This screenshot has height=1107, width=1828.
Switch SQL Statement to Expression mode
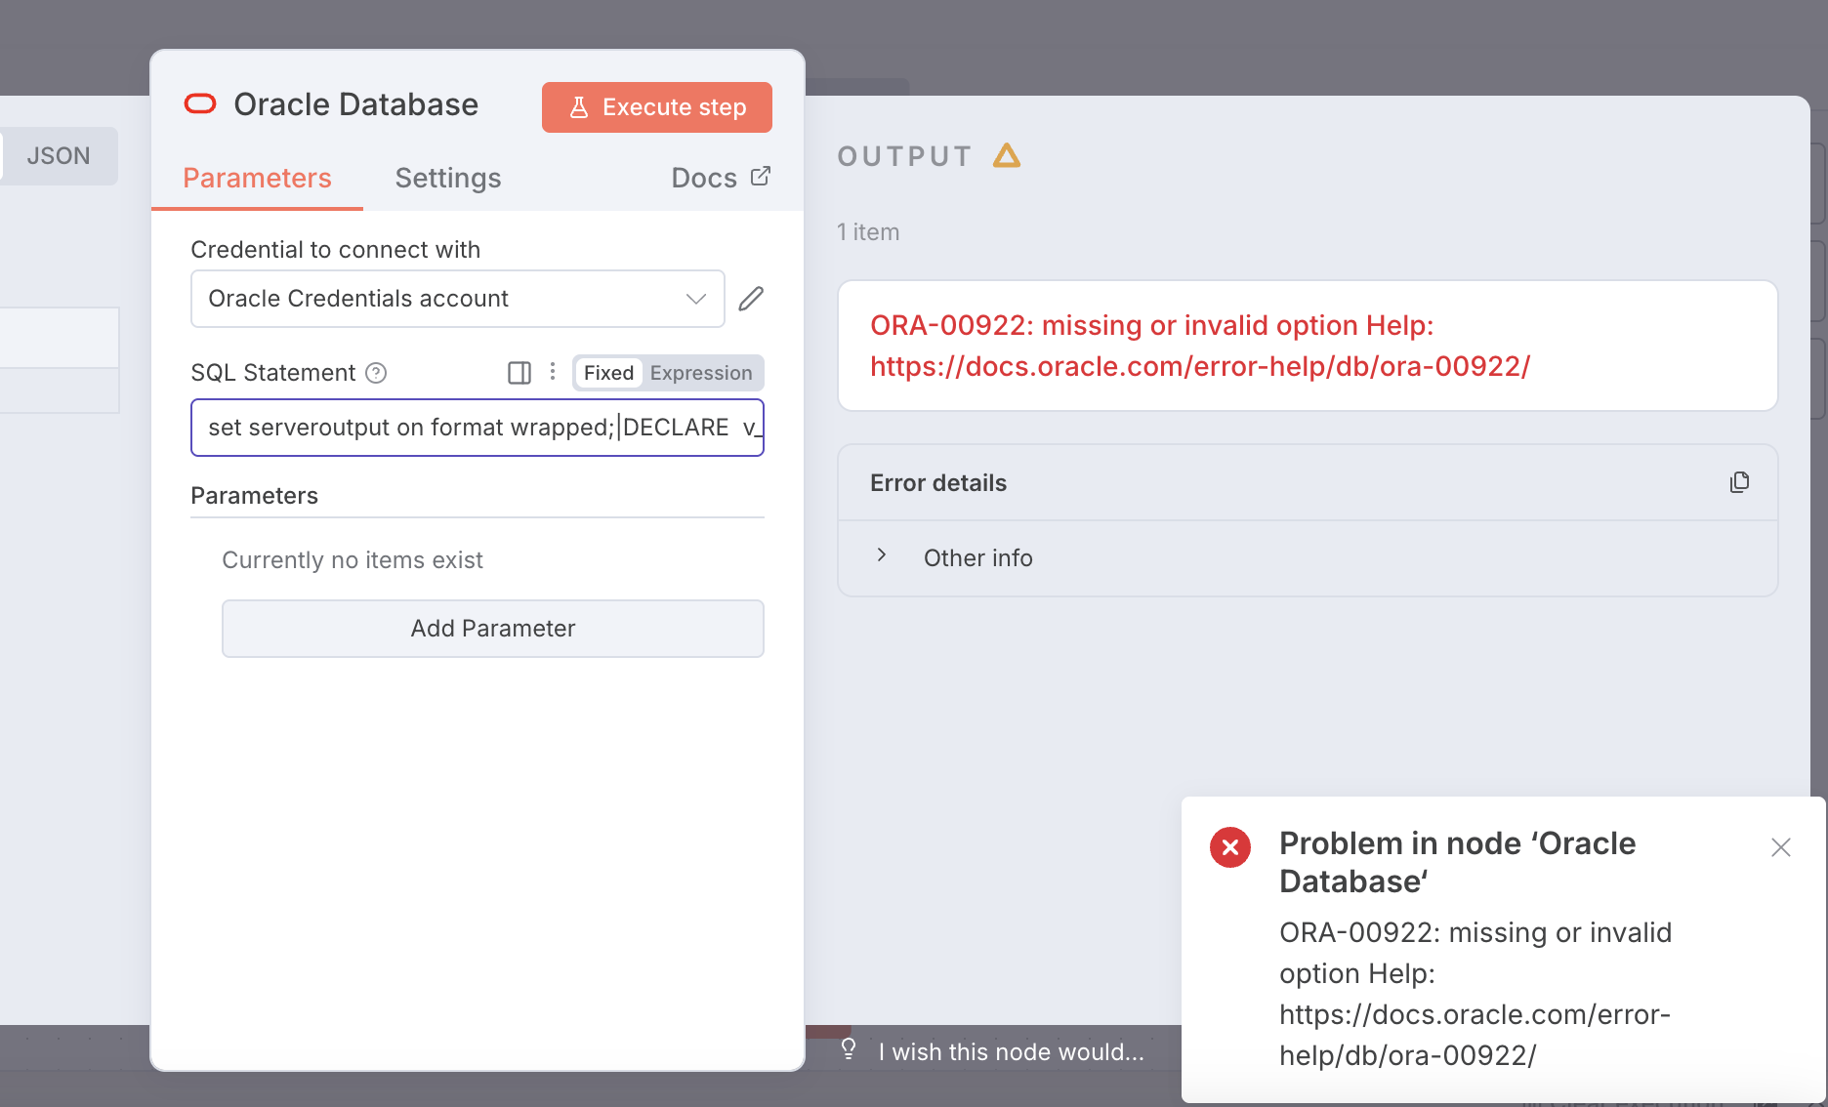(x=701, y=372)
